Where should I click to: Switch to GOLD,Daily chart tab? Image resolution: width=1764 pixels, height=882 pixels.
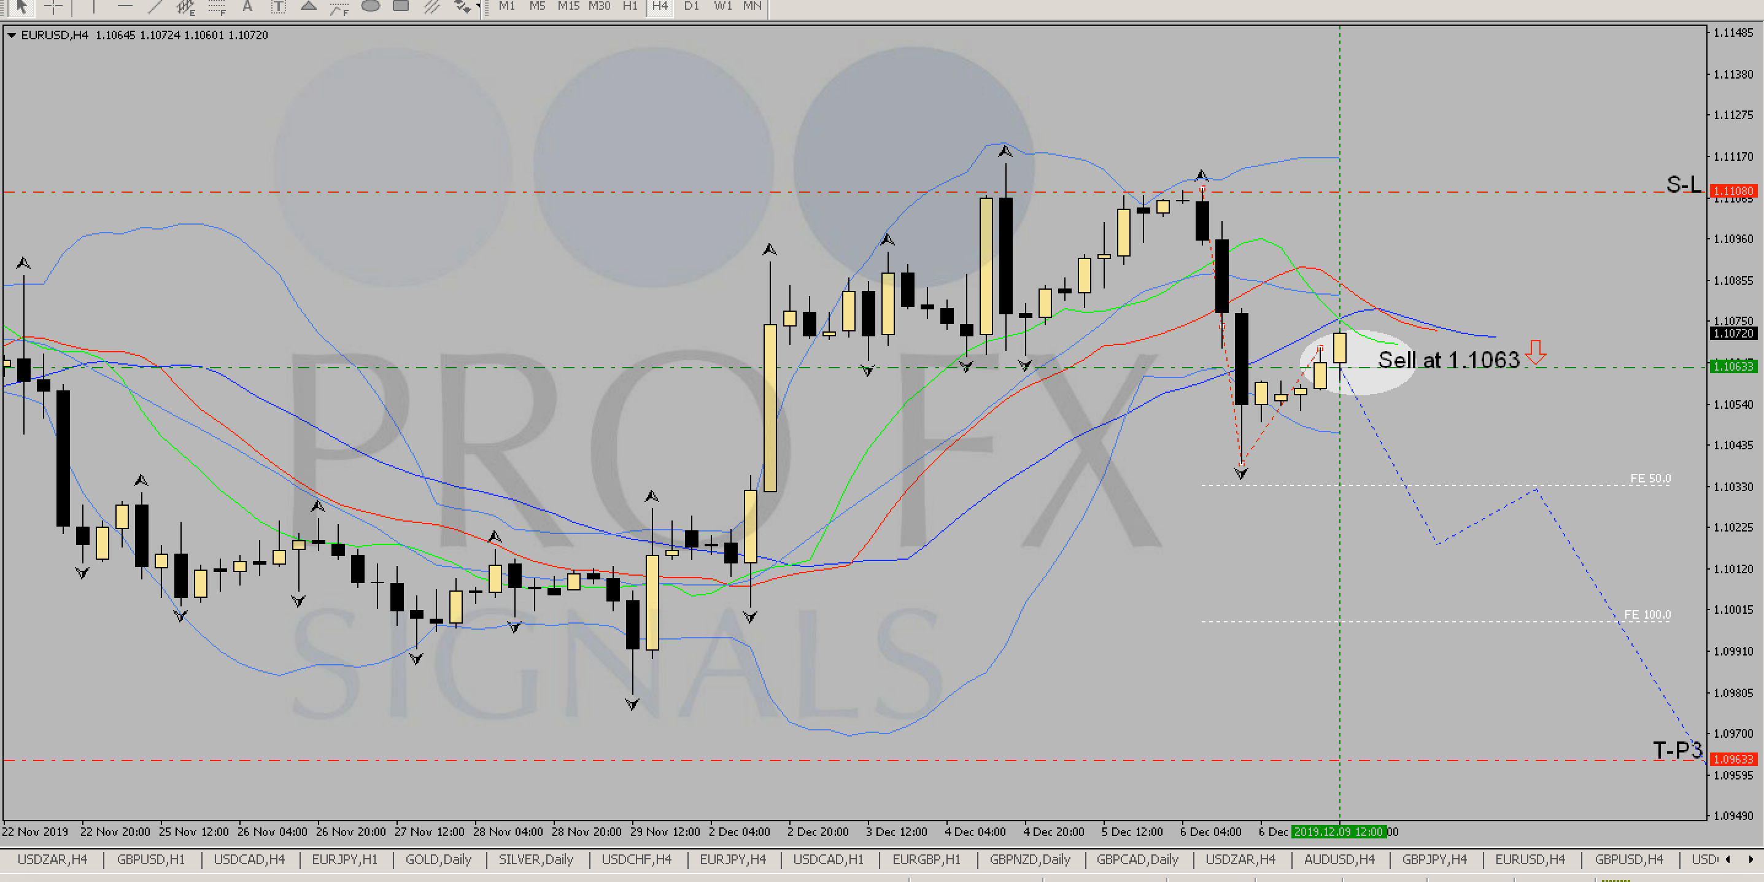point(438,859)
